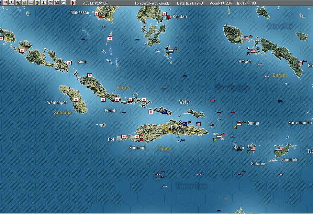Click the green land units icon
The width and height of the screenshot is (313, 214).
[x=24, y=3]
